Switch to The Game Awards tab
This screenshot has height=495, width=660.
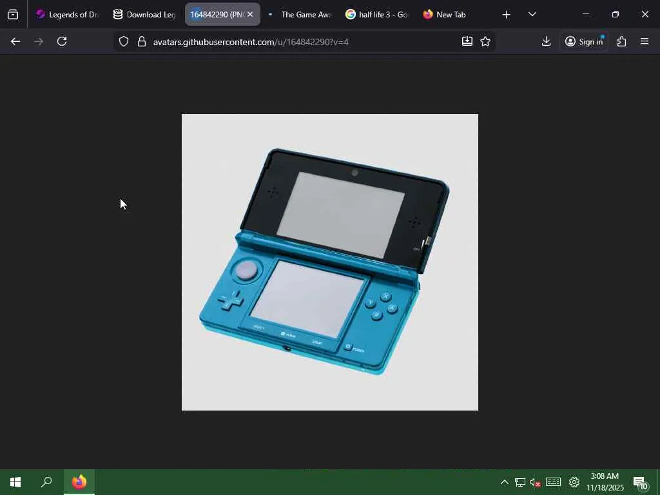coord(300,14)
